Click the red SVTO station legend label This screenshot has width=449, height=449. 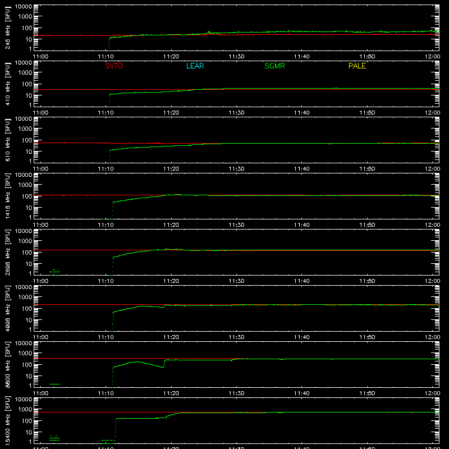coord(114,66)
